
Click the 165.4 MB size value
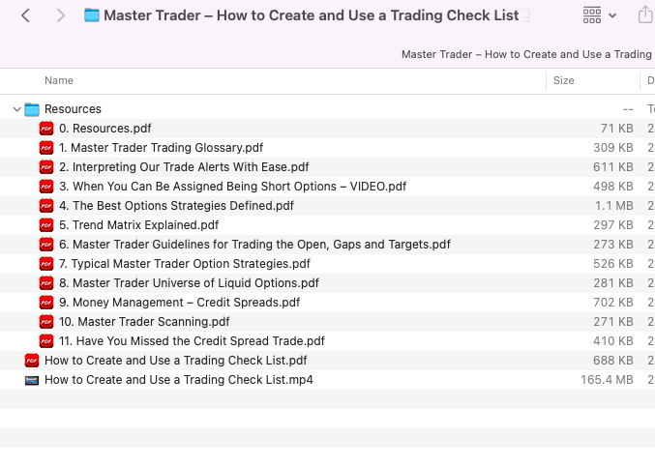pyautogui.click(x=607, y=380)
